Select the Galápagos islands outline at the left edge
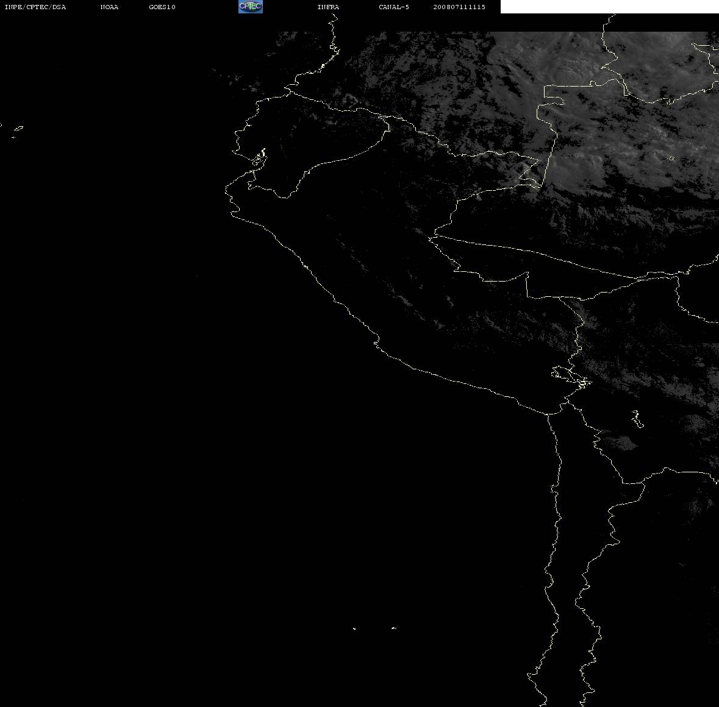The height and width of the screenshot is (707, 719). (x=14, y=131)
